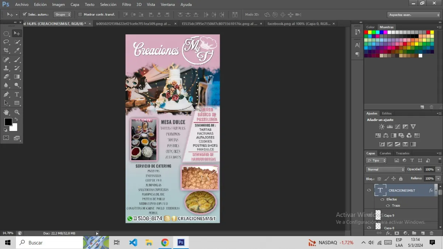
Task: Click the Opacidad value field
Action: [429, 169]
